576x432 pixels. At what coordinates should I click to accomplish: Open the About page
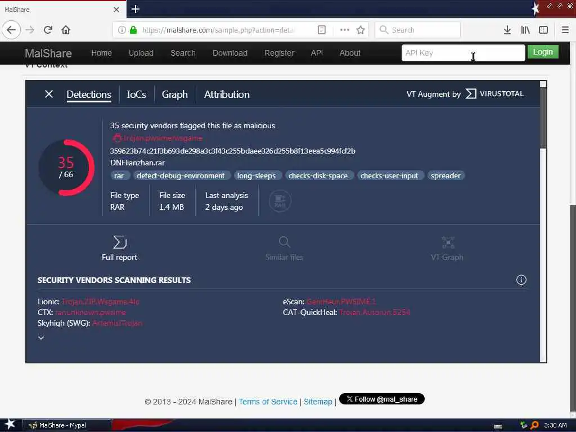350,53
